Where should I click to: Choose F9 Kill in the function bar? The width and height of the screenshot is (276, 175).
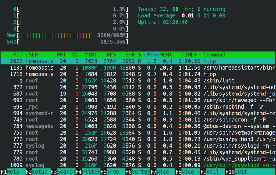point(213,172)
